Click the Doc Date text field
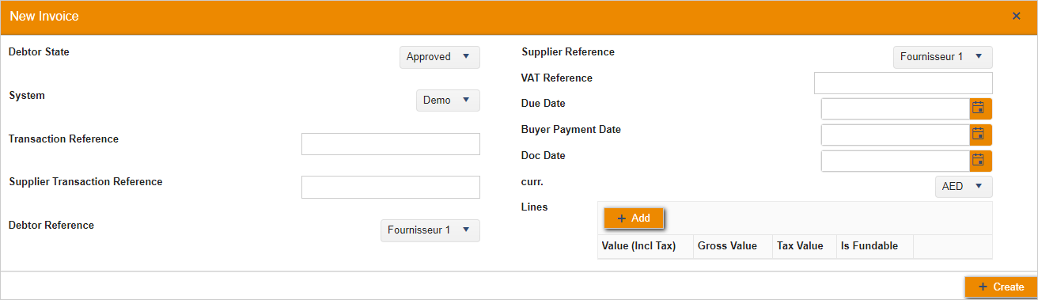1038x300 pixels. (x=896, y=161)
